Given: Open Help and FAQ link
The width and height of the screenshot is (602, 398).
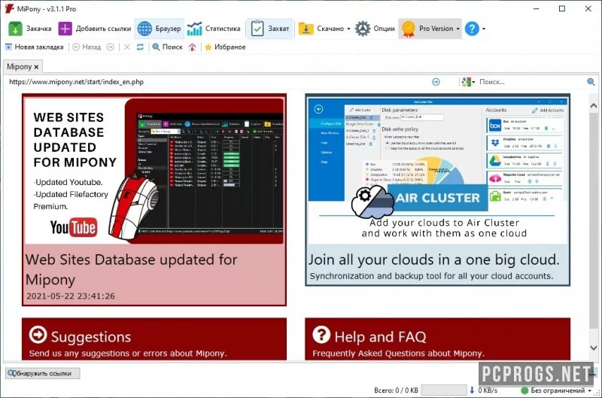Looking at the screenshot, I should 437,339.
